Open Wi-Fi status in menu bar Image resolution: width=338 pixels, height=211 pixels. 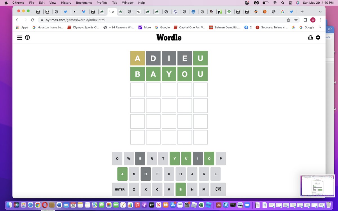[275, 3]
